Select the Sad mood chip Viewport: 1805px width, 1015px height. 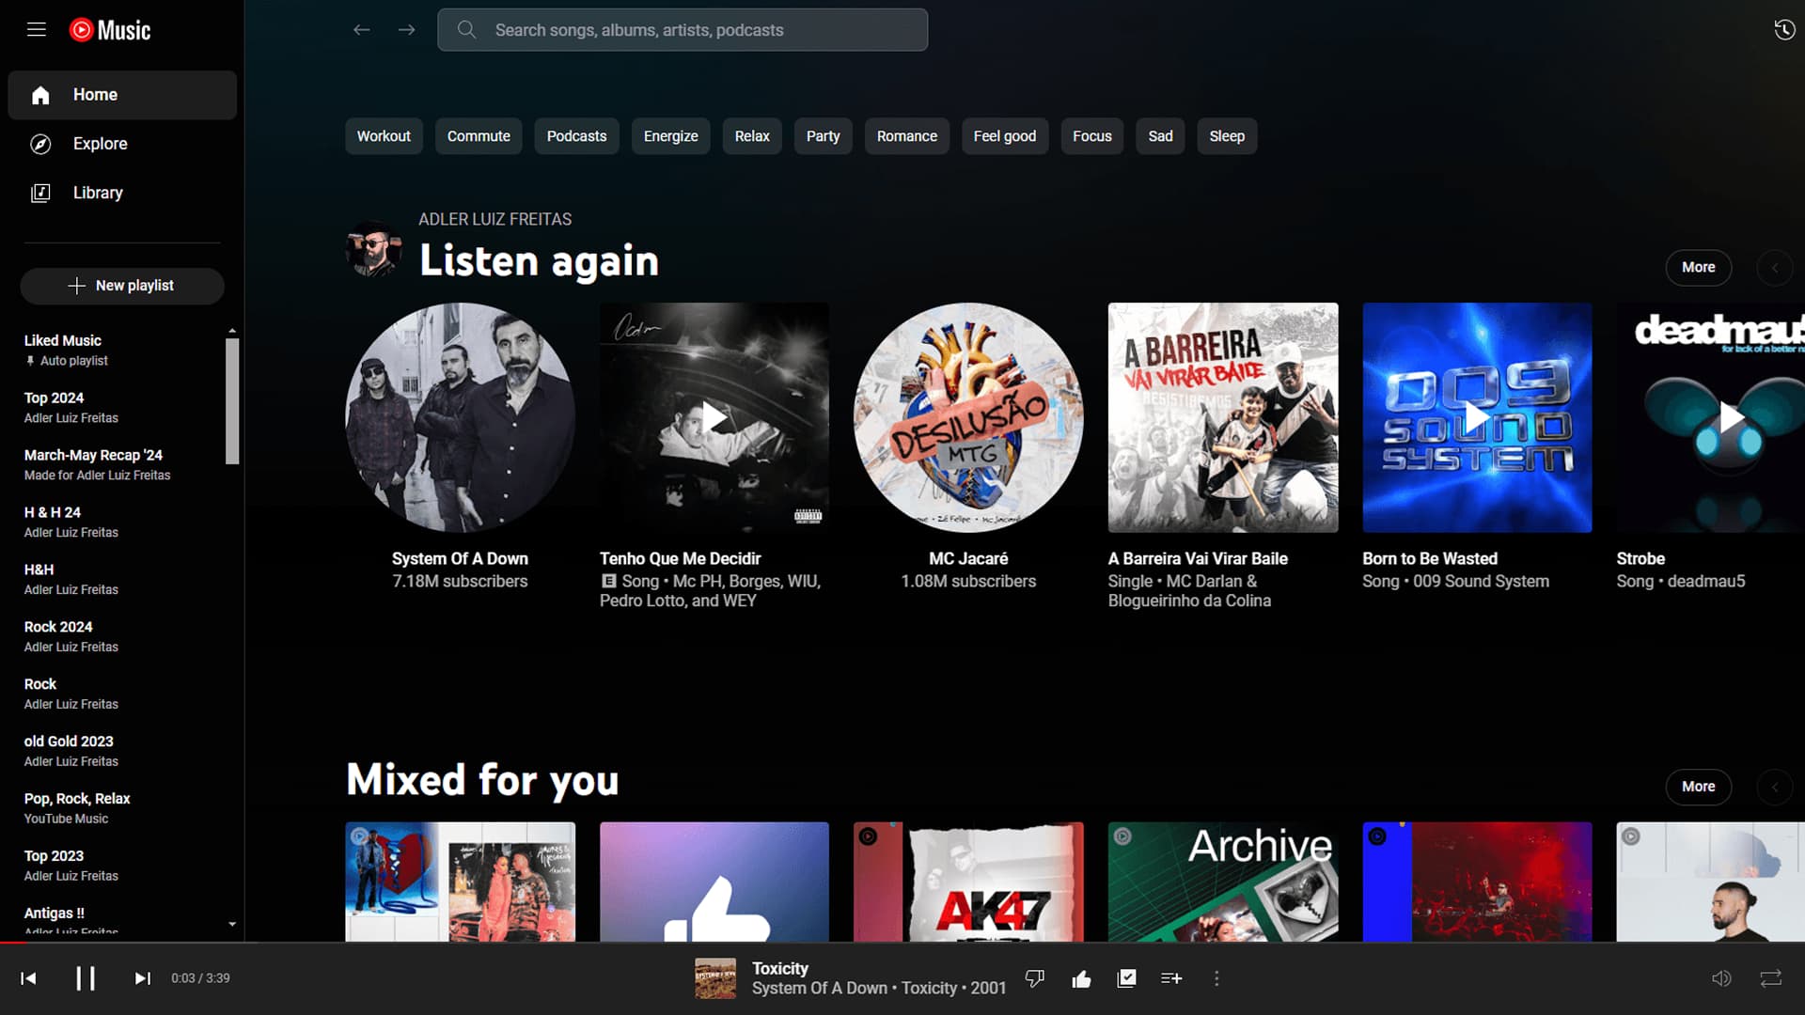click(x=1160, y=136)
